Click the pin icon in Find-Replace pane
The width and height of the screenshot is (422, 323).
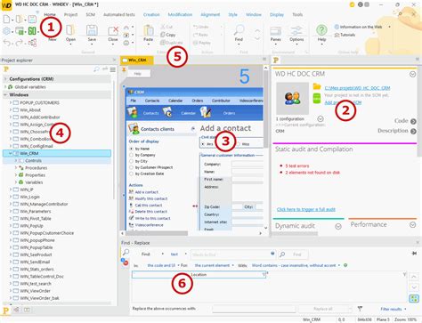click(x=414, y=254)
